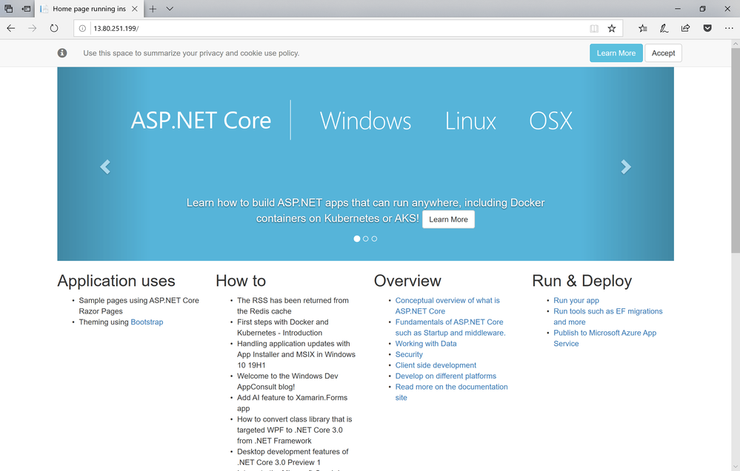Go to the previous carousel slide
Image resolution: width=740 pixels, height=471 pixels.
click(x=105, y=166)
